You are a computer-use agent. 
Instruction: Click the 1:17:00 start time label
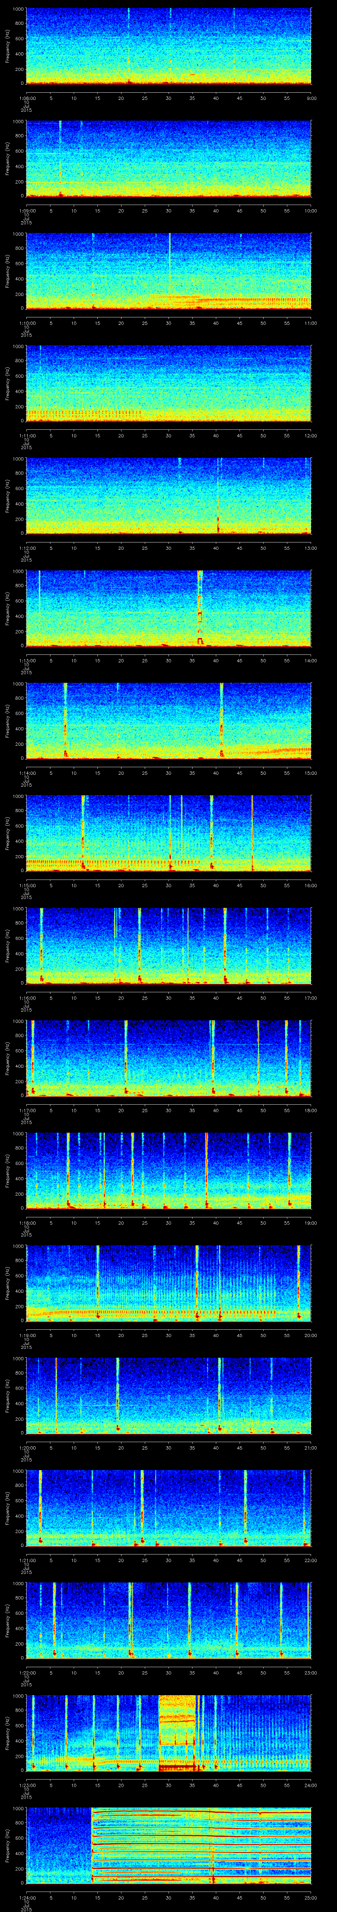[27, 1110]
